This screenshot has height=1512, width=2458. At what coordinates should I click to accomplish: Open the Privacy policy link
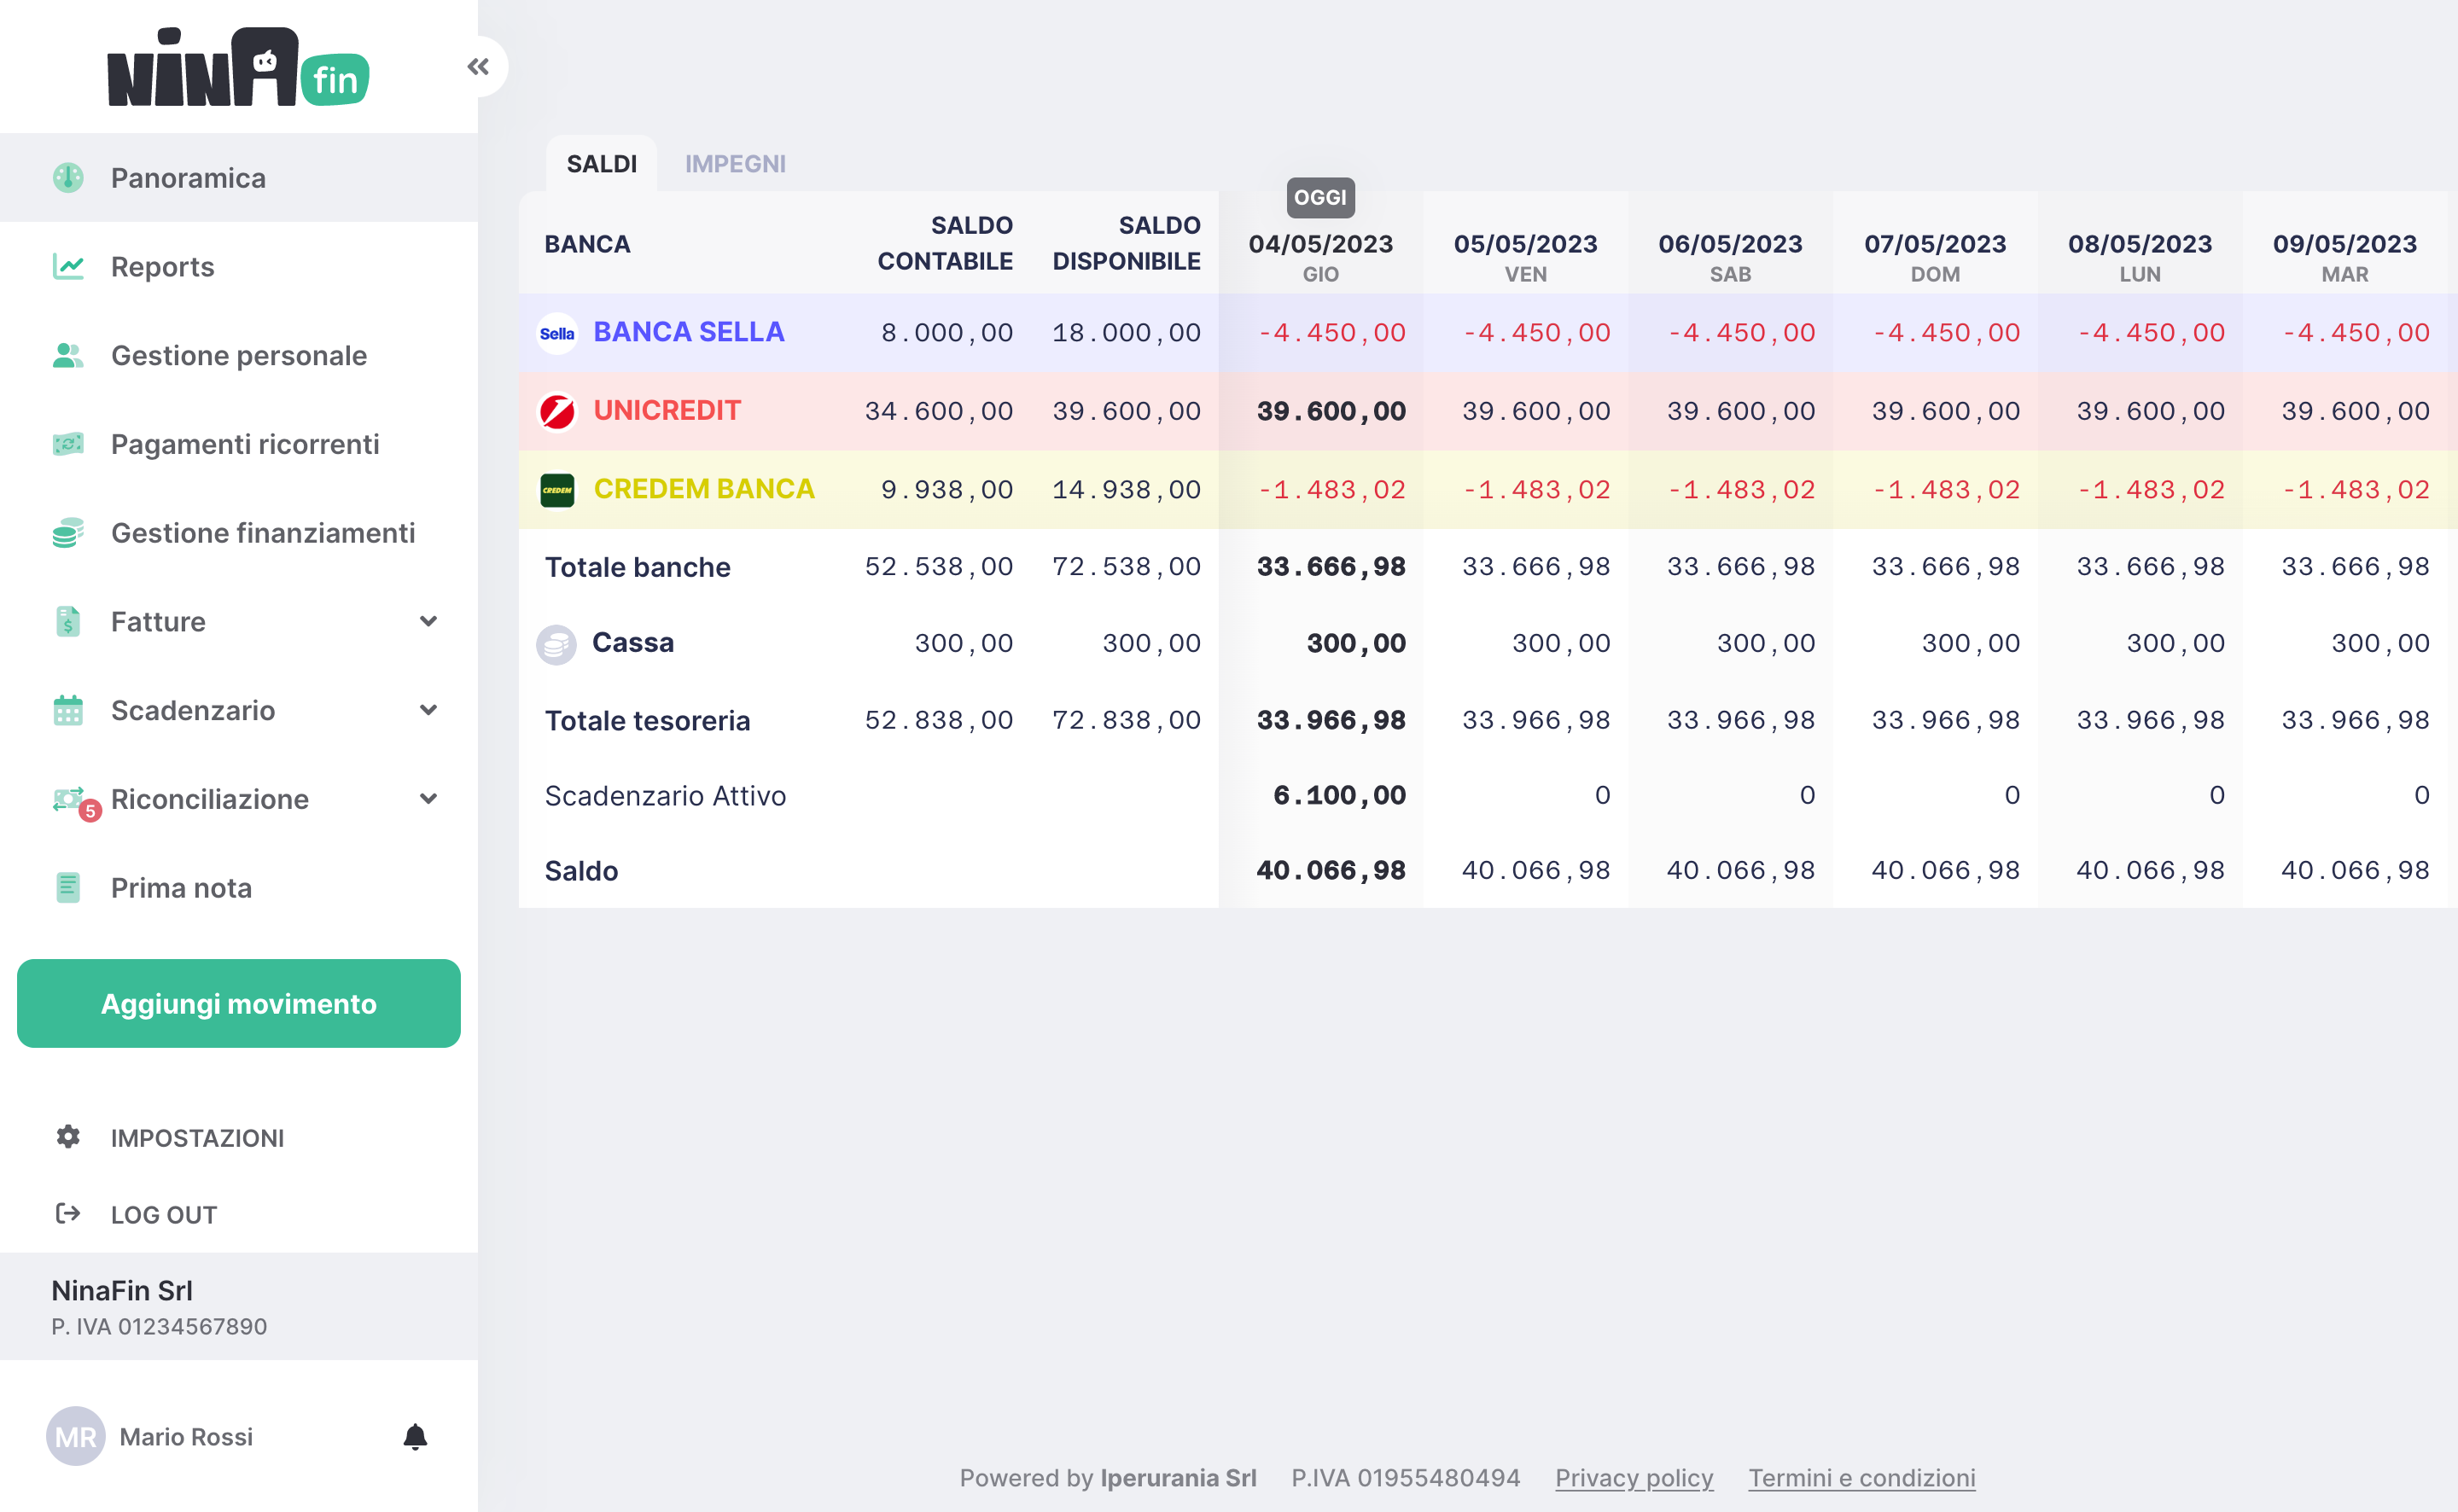click(1633, 1478)
